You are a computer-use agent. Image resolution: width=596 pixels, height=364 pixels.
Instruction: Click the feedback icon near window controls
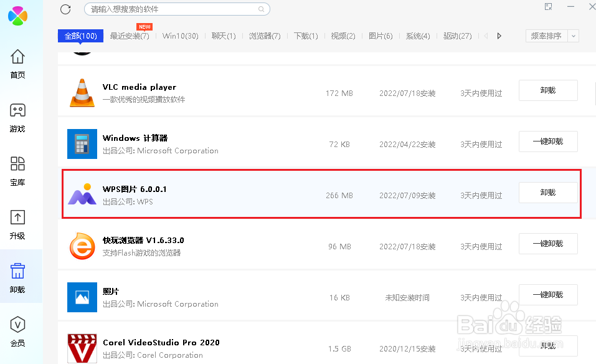coord(548,6)
